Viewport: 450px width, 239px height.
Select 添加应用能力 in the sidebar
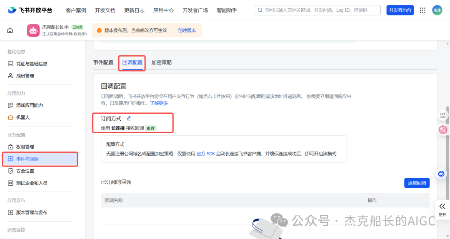tap(30, 105)
